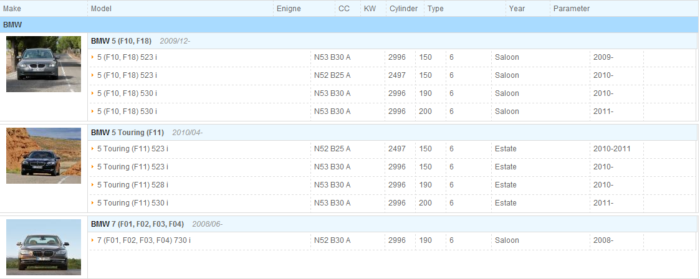Select the BMW make group bar

pos(349,25)
